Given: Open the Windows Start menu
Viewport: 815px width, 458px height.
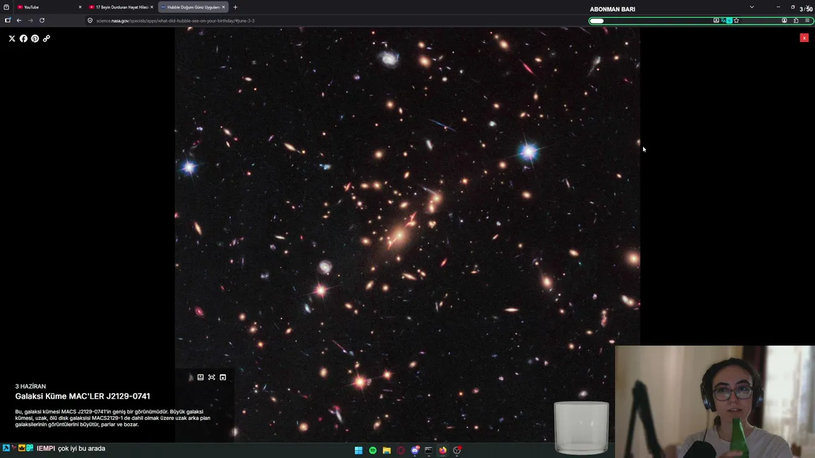Looking at the screenshot, I should click(358, 450).
